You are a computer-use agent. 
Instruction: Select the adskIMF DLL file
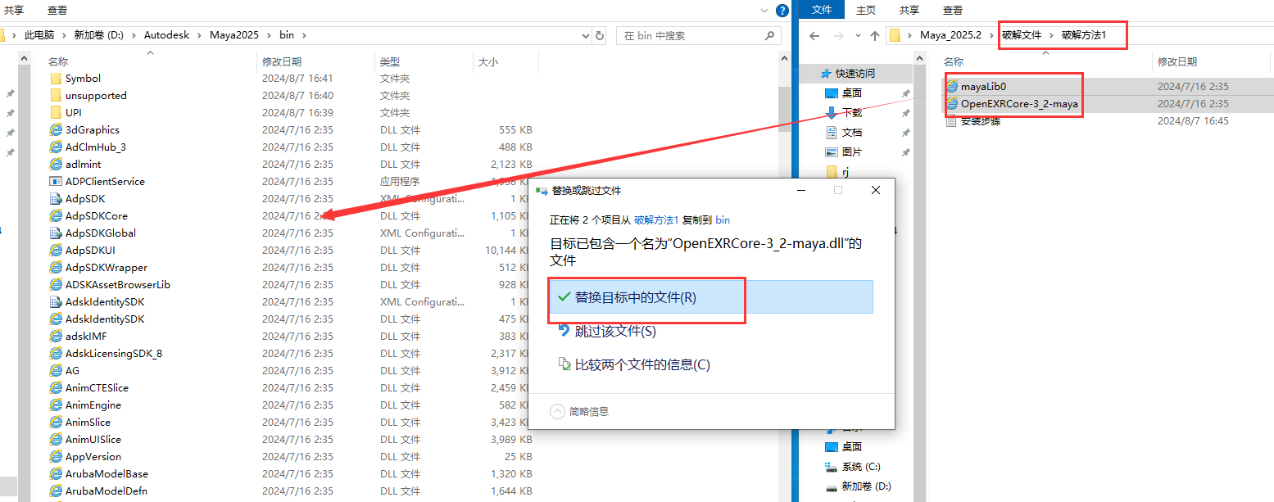click(86, 336)
